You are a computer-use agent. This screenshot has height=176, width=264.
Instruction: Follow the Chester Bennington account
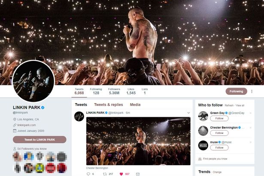click(x=219, y=133)
